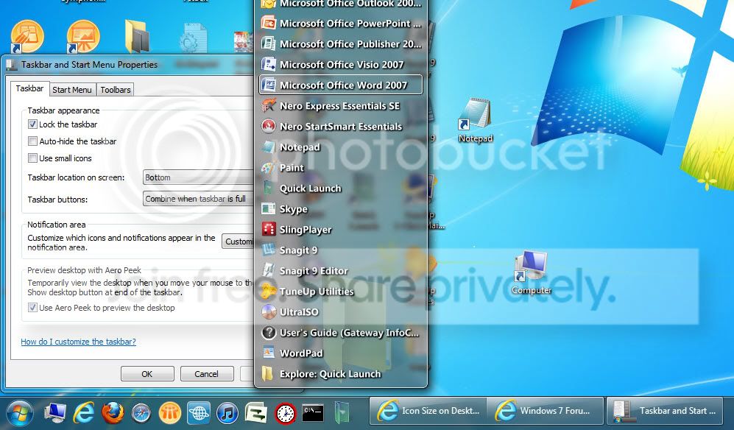The height and width of the screenshot is (430, 734).
Task: Open the How do I customize the taskbar link
Action: 78,342
